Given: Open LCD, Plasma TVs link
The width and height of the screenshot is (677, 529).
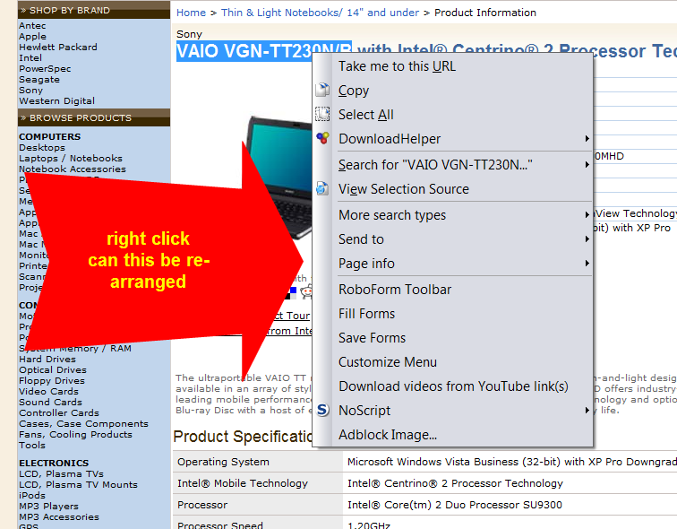Looking at the screenshot, I should tap(61, 473).
